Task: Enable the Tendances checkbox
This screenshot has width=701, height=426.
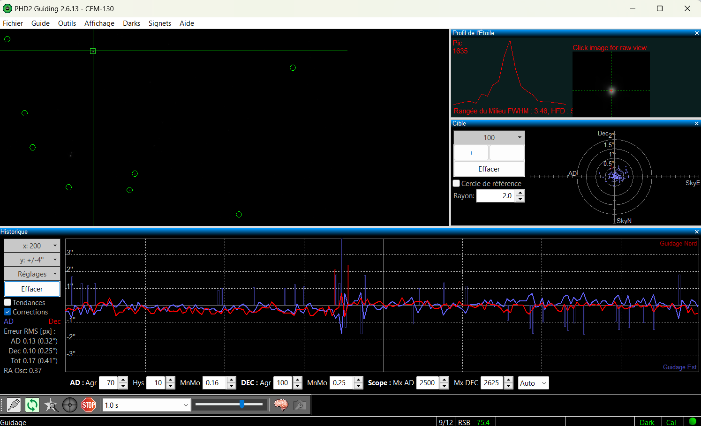Action: (8, 303)
